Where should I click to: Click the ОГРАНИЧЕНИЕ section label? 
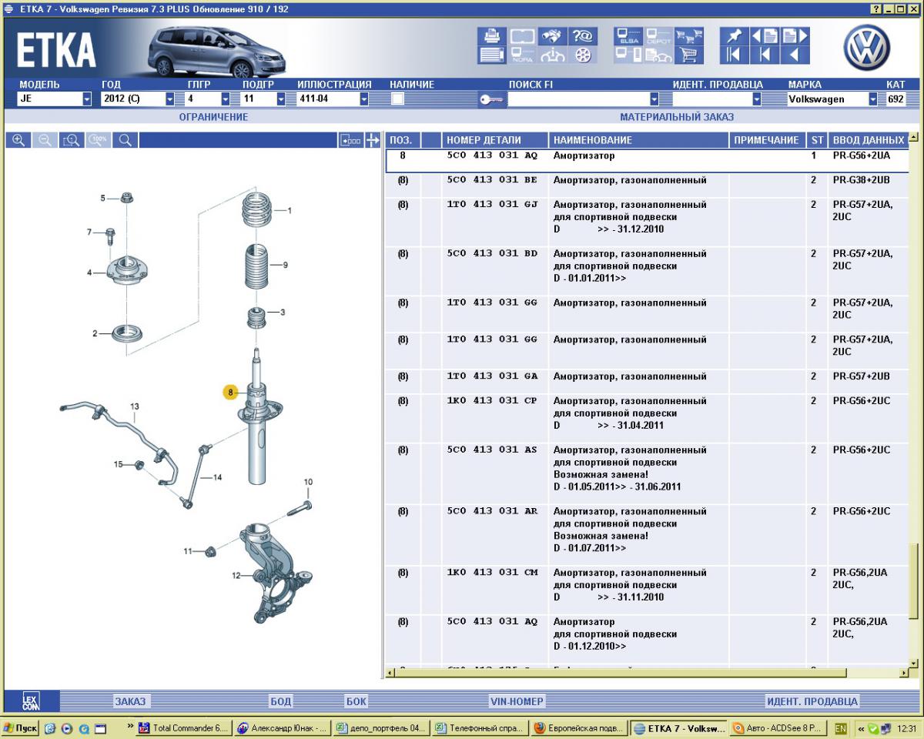point(213,117)
